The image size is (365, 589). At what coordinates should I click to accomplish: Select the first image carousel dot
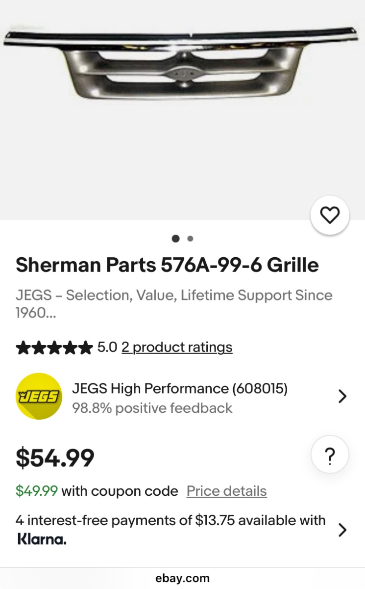pos(175,239)
